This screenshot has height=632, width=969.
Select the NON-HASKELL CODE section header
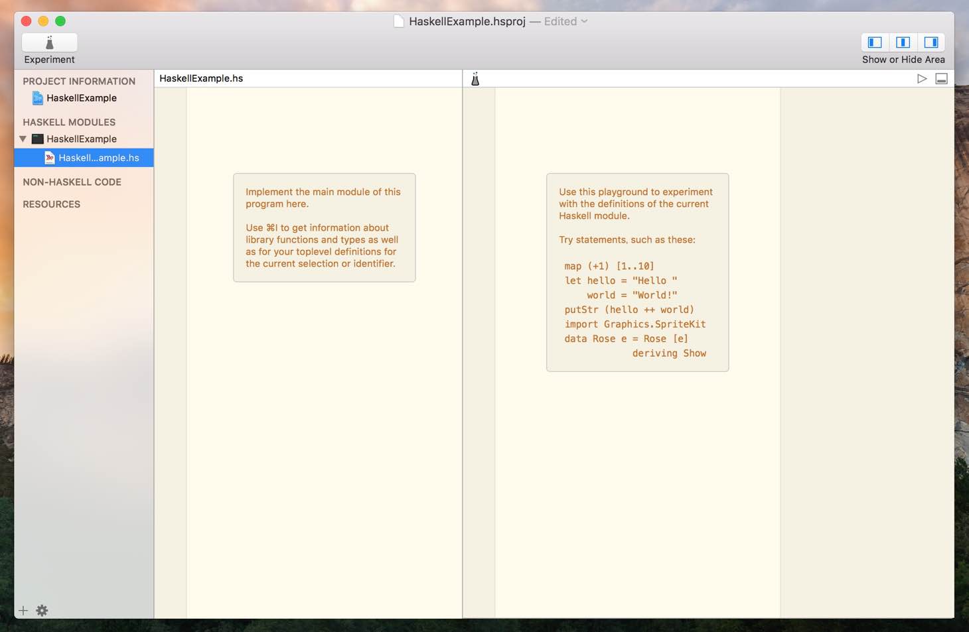[x=72, y=182]
